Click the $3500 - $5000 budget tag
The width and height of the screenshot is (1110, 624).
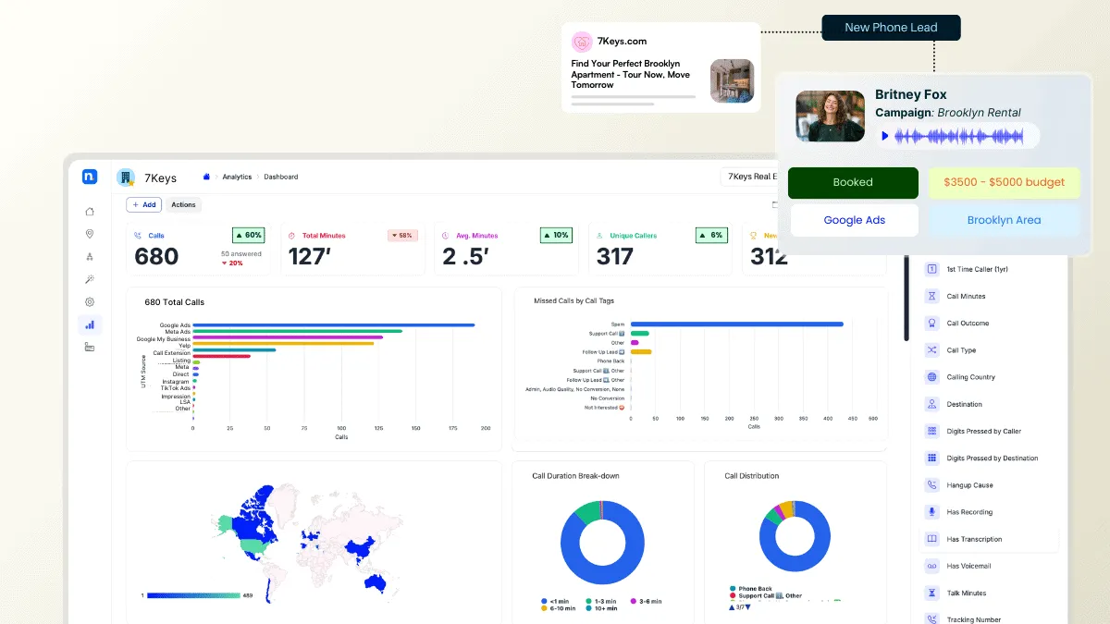coord(1004,182)
